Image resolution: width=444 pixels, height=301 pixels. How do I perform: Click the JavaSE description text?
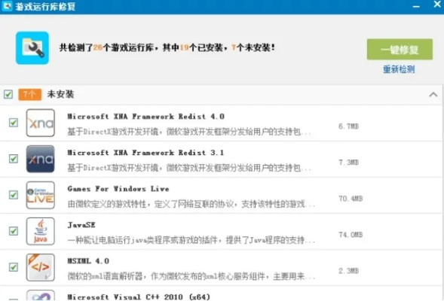(191, 240)
